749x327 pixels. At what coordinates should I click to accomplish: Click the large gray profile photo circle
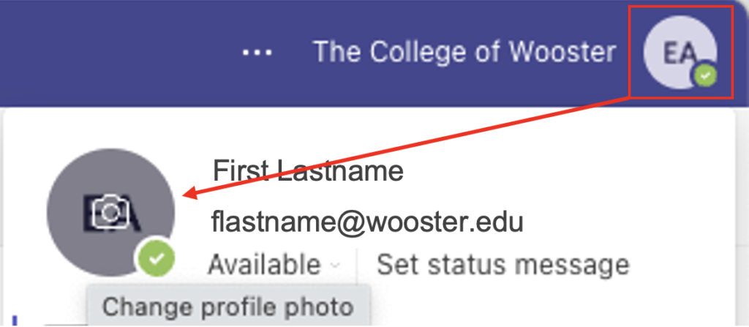(111, 213)
